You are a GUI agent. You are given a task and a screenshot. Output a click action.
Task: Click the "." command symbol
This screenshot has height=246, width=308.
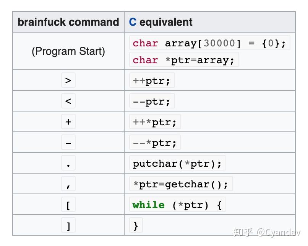[x=68, y=164]
